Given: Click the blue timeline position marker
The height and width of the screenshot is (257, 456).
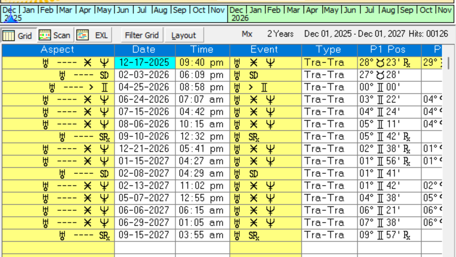Looking at the screenshot, I should pyautogui.click(x=10, y=19).
